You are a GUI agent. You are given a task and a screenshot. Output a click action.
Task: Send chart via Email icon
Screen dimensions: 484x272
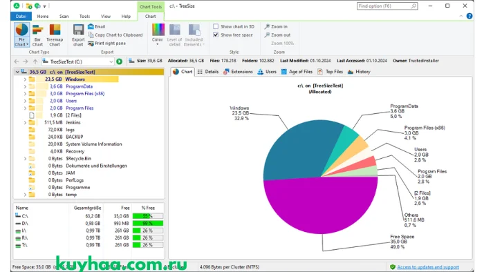coord(91,26)
